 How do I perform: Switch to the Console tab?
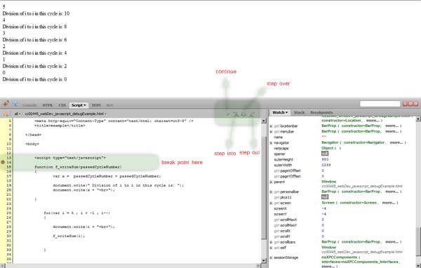tap(29, 105)
